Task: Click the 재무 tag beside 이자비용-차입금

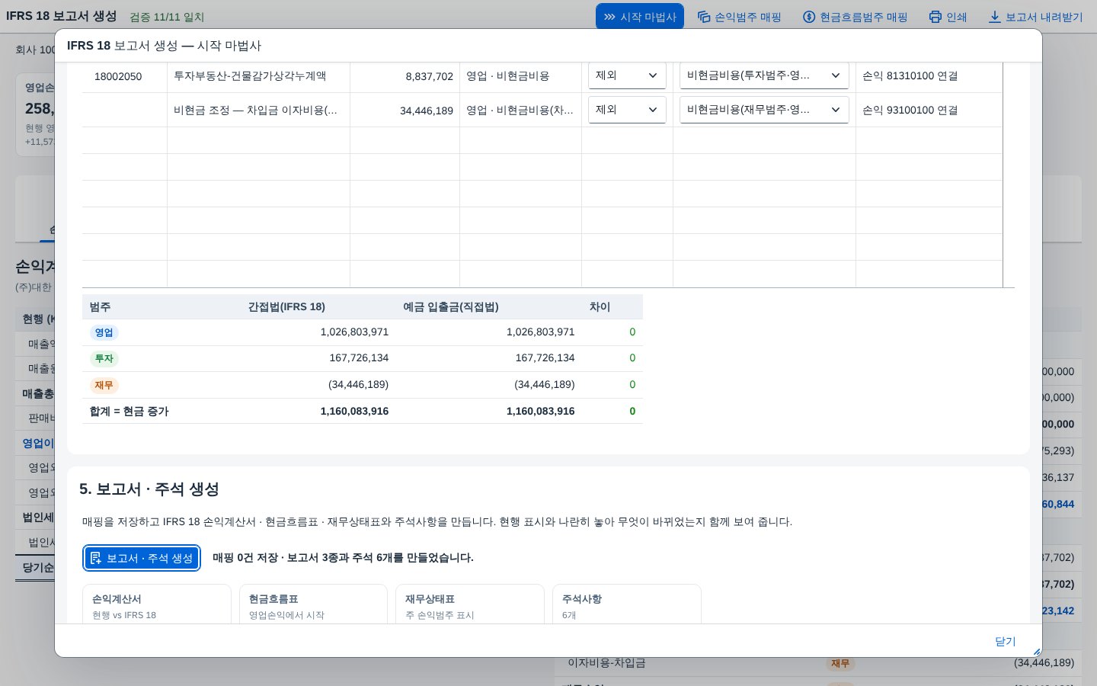Action: point(840,663)
